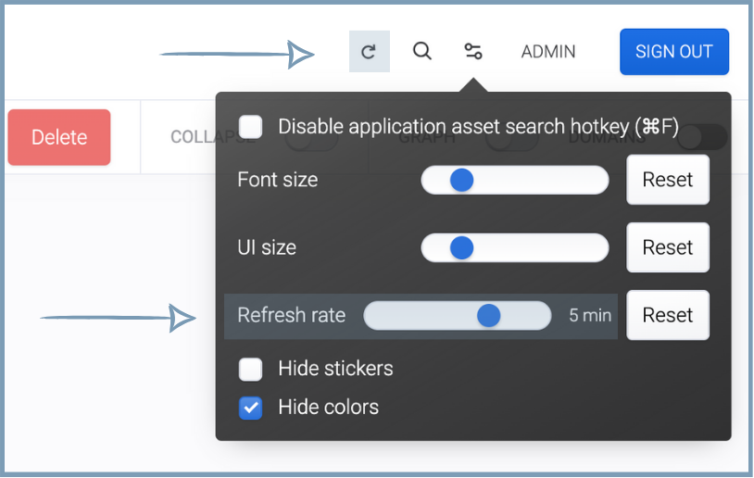Reset the Refresh rate setting

click(x=668, y=315)
